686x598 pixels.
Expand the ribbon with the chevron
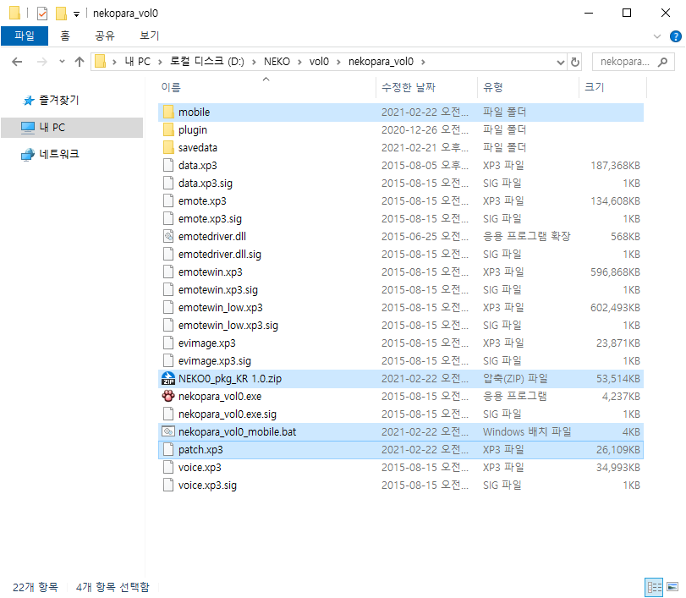click(656, 36)
